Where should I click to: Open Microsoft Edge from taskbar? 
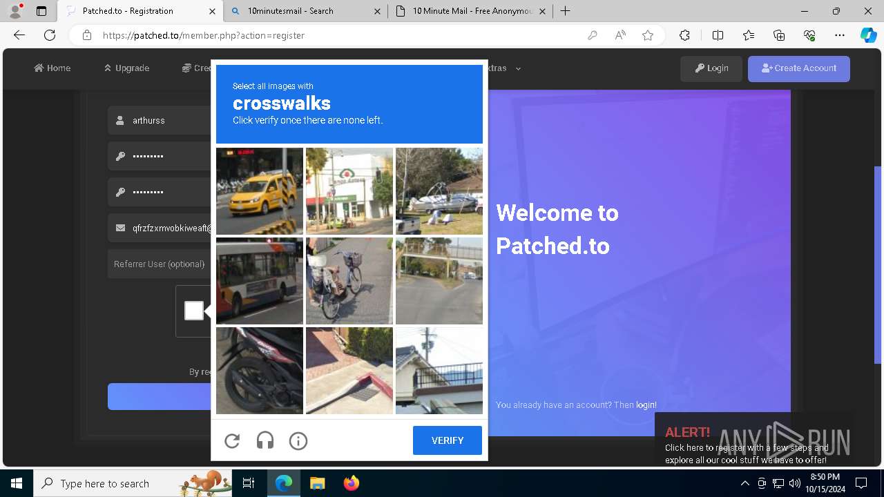point(284,483)
